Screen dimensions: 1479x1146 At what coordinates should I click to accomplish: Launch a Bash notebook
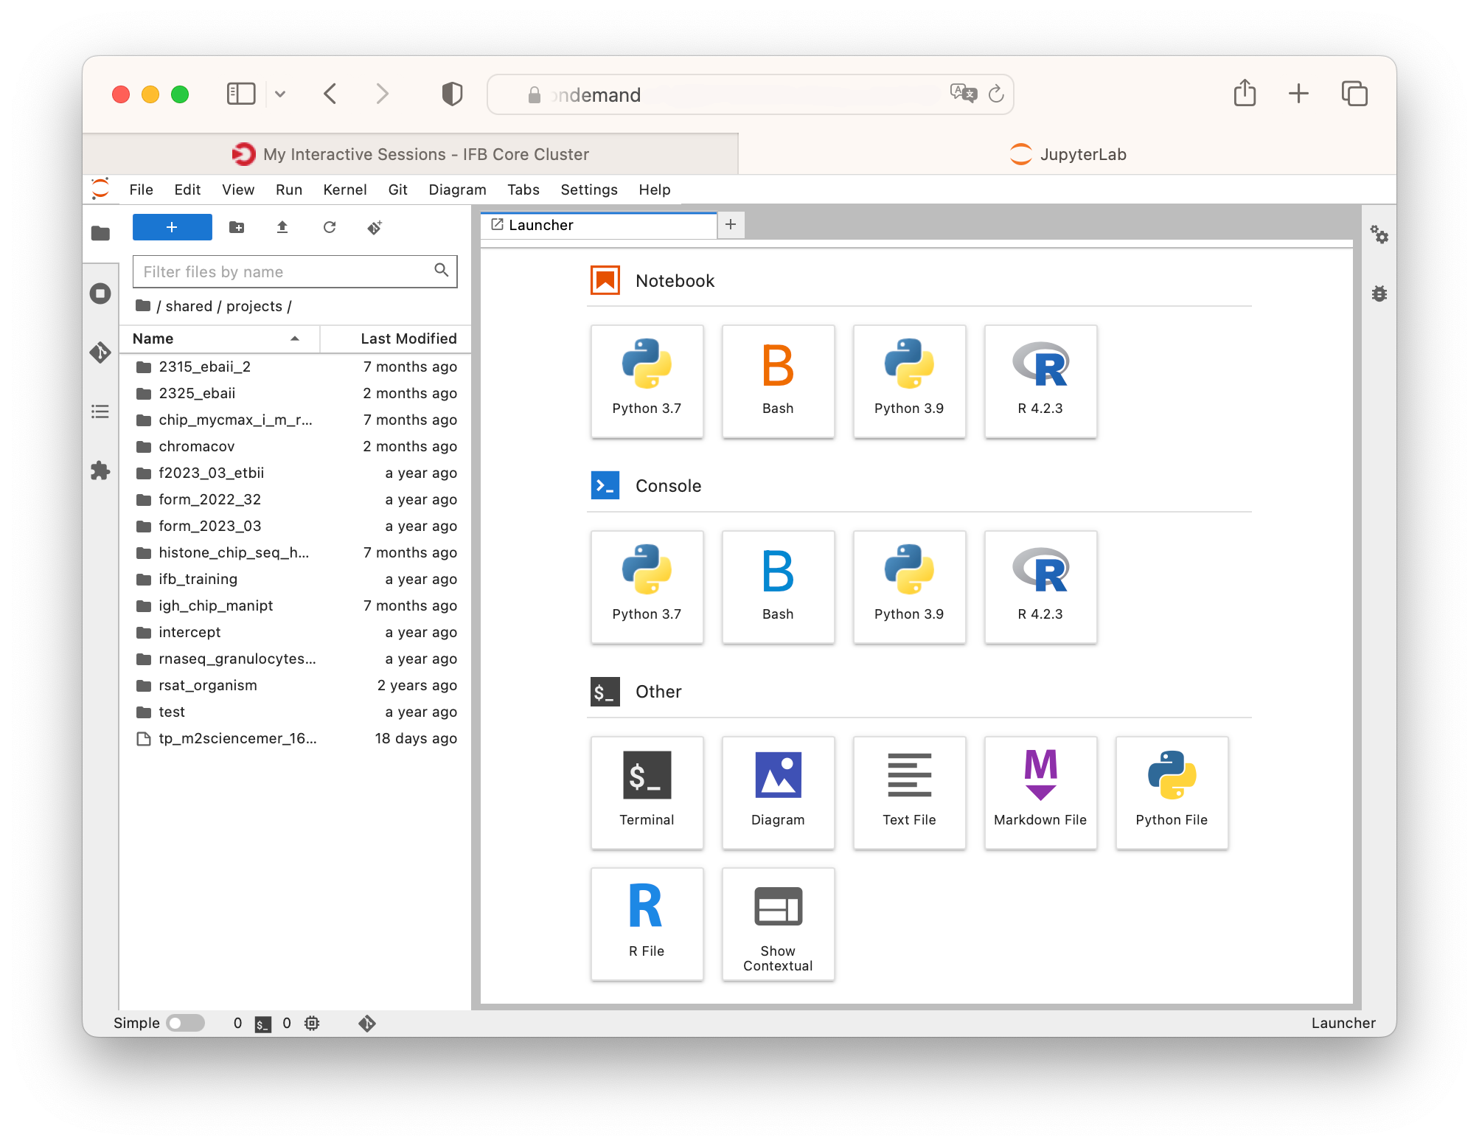[778, 381]
